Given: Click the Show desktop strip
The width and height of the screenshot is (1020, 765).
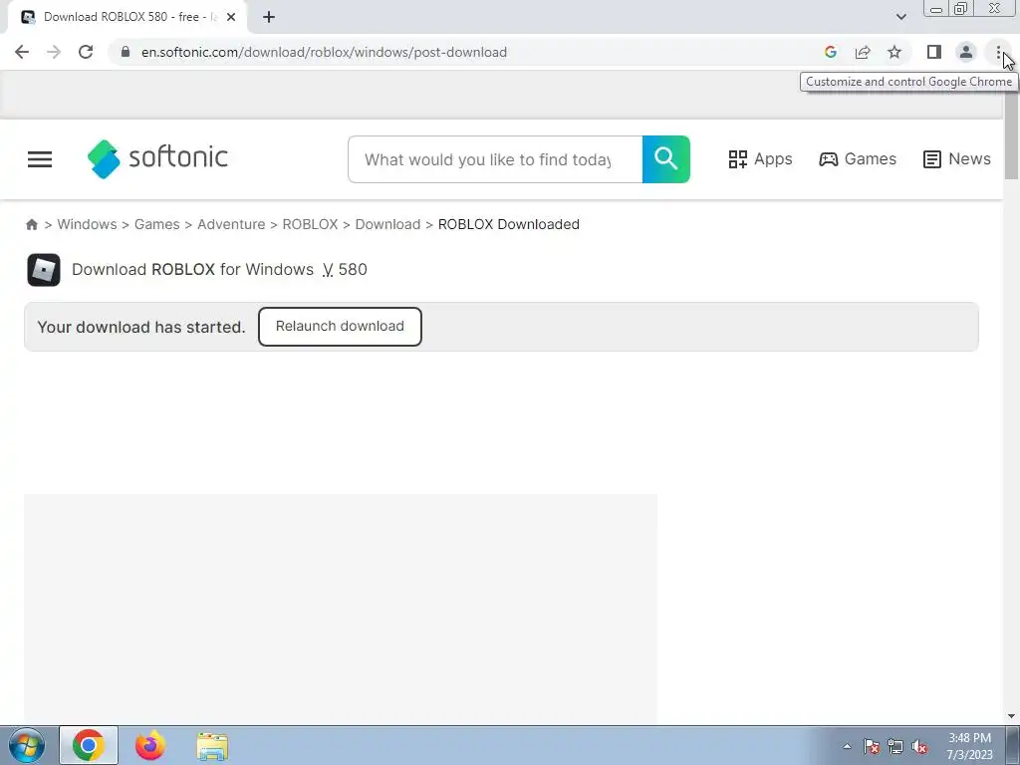Looking at the screenshot, I should tap(1013, 745).
